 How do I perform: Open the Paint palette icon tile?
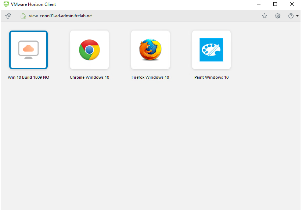[211, 50]
